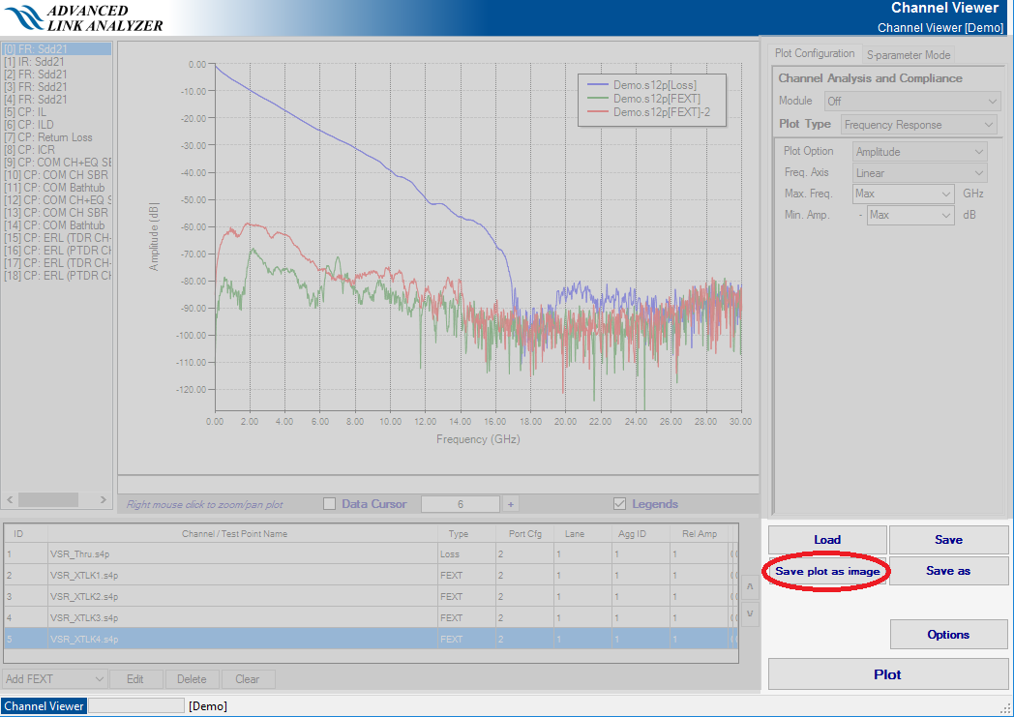Move selected channel up with arrow button
The image size is (1014, 717).
[749, 586]
